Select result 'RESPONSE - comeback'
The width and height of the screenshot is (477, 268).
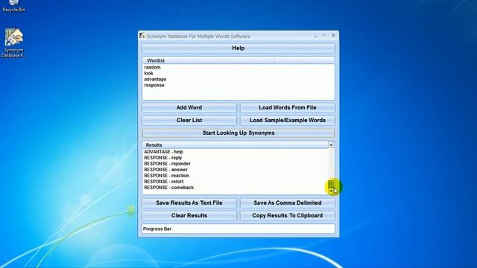(169, 188)
